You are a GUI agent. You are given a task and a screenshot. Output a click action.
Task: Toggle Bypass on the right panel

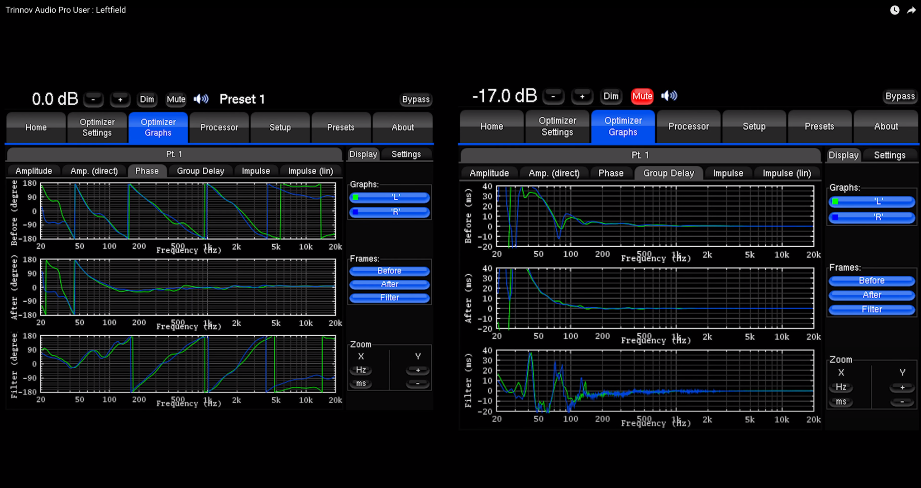(x=899, y=96)
